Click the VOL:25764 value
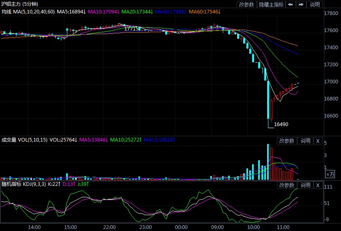Viewport: 341px width, 231px height. point(63,139)
